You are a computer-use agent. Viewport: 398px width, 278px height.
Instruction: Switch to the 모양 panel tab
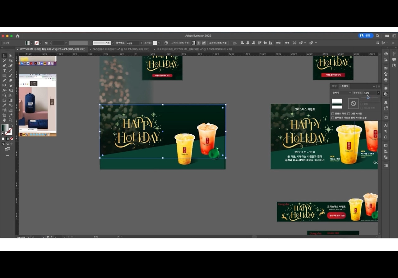pos(335,86)
